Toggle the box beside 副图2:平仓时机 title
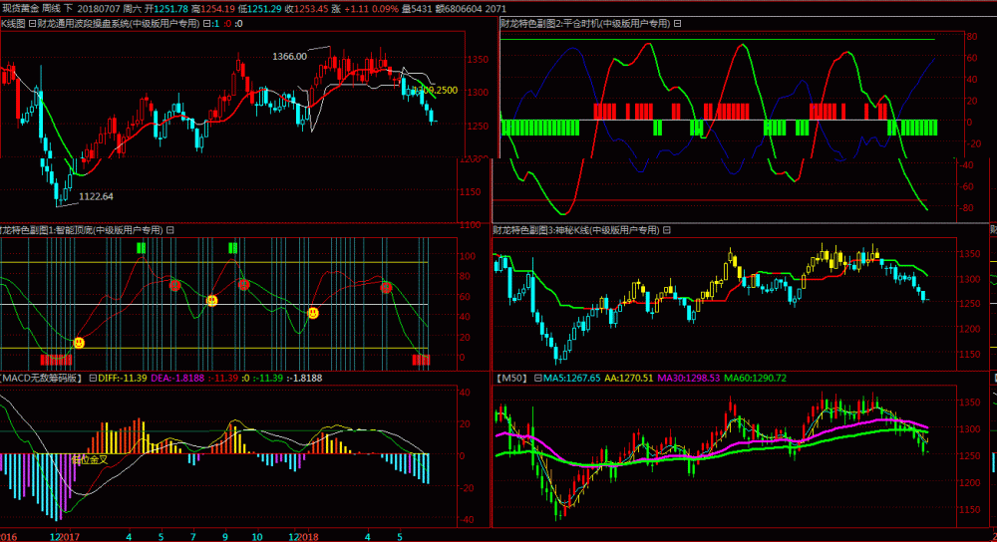 tap(678, 24)
